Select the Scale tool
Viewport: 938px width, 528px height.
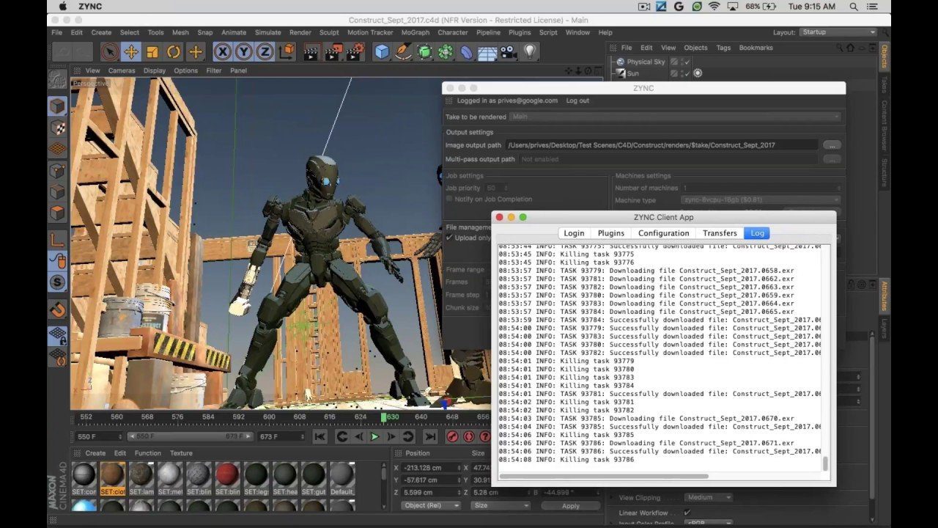point(152,51)
